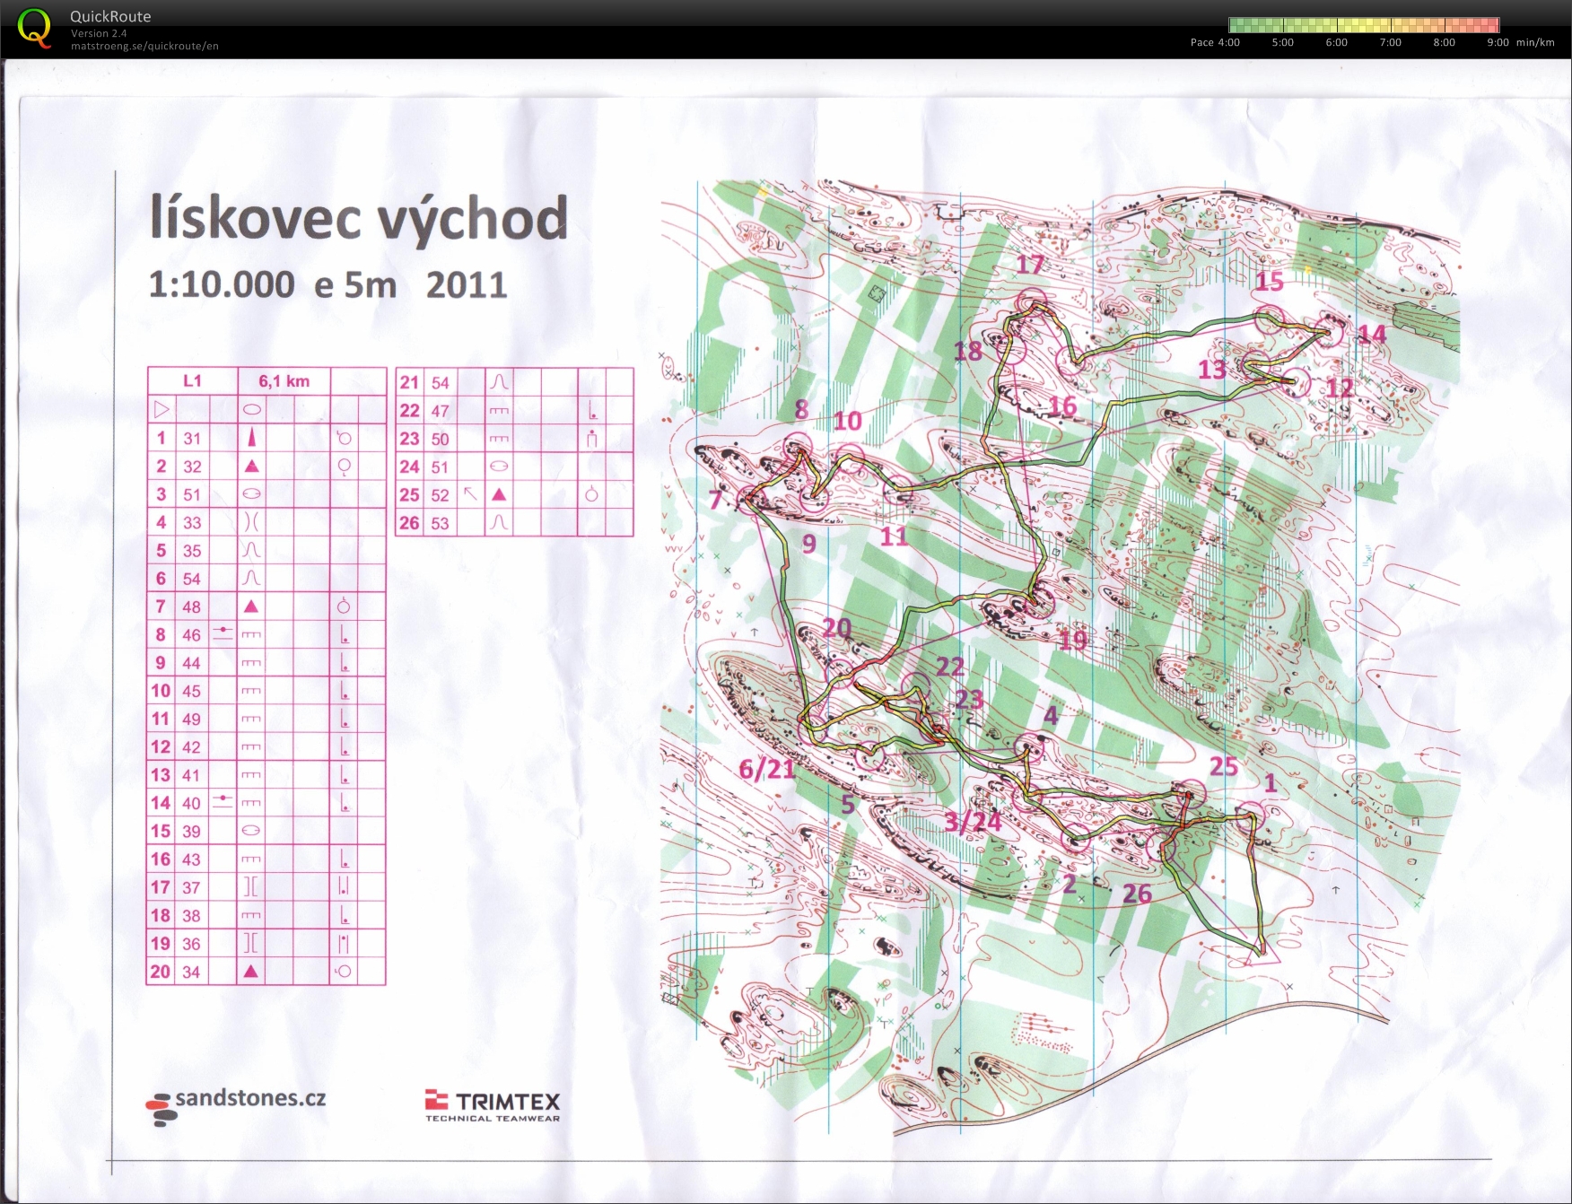This screenshot has width=1572, height=1204.
Task: Click control number 12 label on the map
Action: (x=1340, y=388)
